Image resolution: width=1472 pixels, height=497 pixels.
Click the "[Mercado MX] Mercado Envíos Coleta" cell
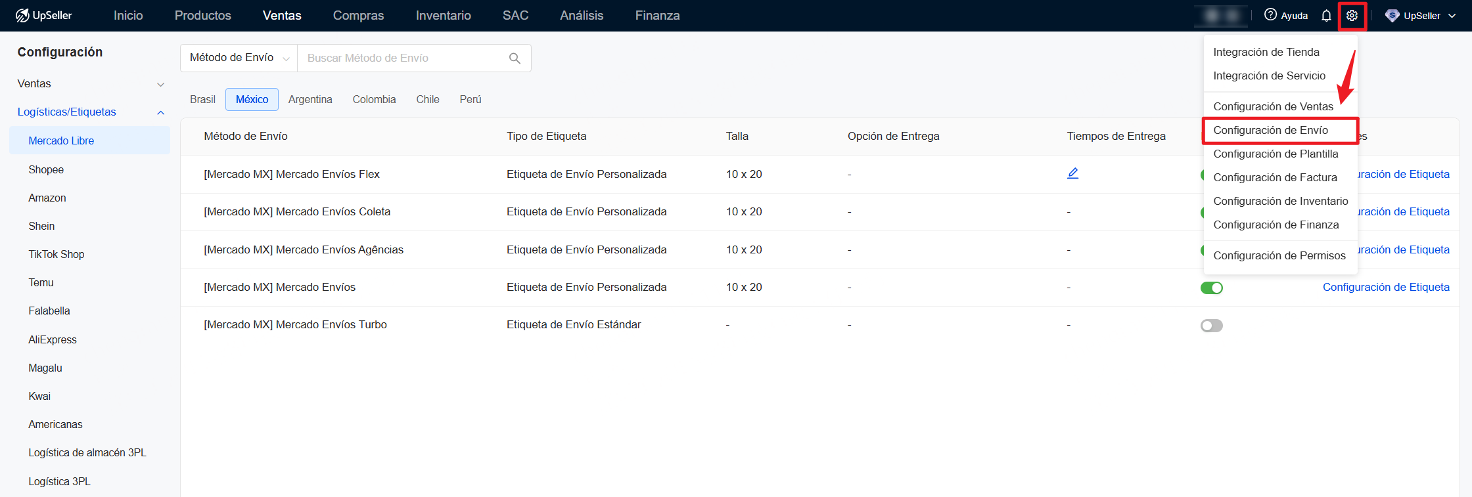[x=297, y=211]
